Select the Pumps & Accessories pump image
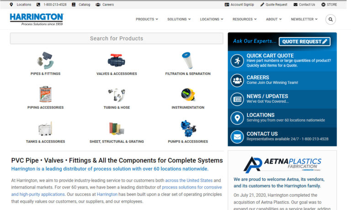This screenshot has height=210, width=351. (x=188, y=128)
